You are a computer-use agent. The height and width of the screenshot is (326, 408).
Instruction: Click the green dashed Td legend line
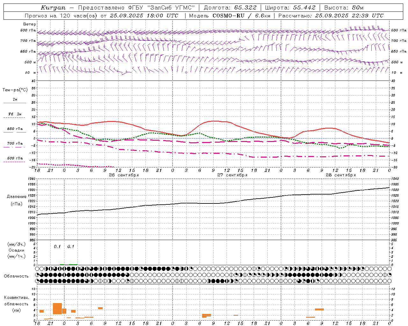pyautogui.click(x=15, y=117)
